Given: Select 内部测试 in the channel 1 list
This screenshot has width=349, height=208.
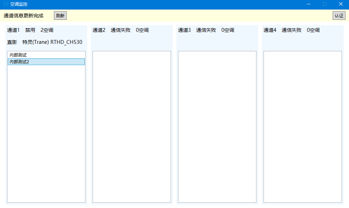Looking at the screenshot, I should pos(18,55).
